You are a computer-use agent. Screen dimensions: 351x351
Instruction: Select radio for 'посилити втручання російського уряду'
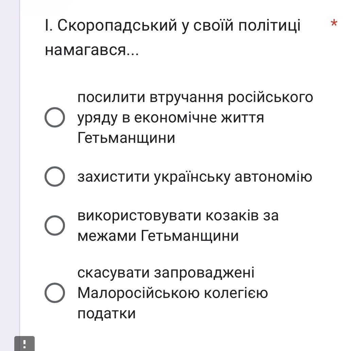[55, 117]
